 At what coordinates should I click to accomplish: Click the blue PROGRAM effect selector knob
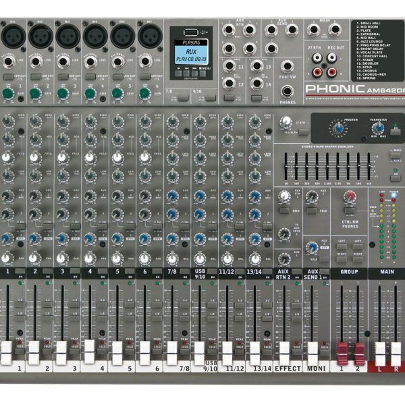pyautogui.click(x=338, y=128)
